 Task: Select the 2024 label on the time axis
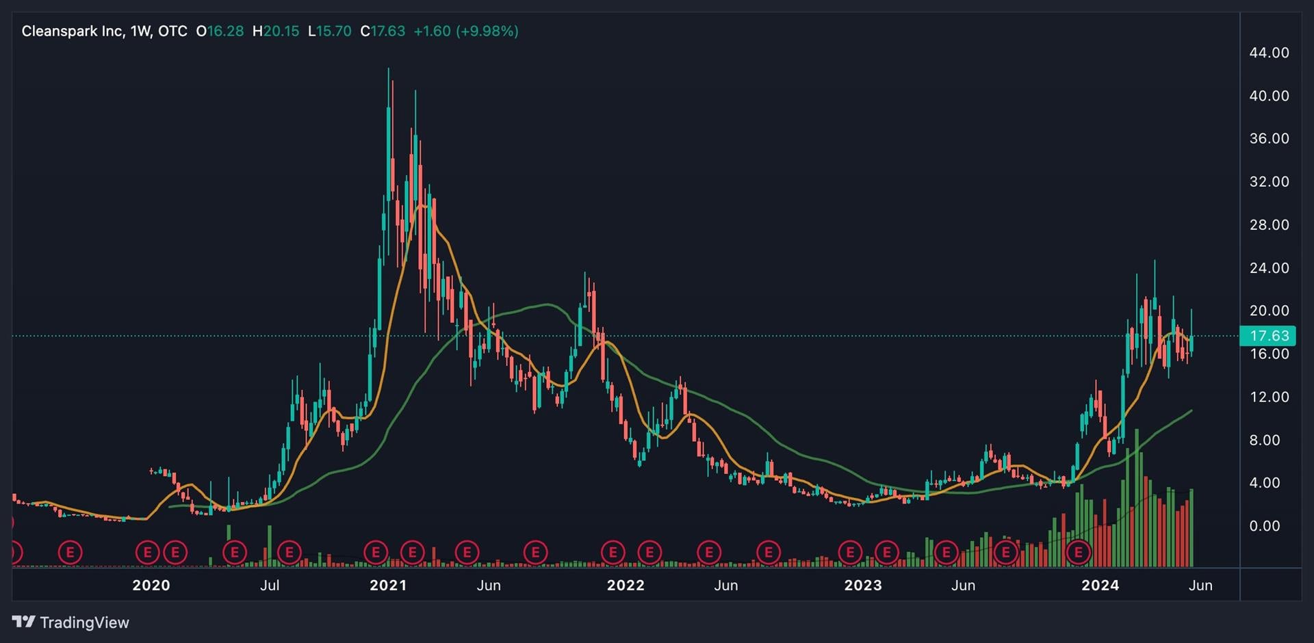coord(1100,586)
